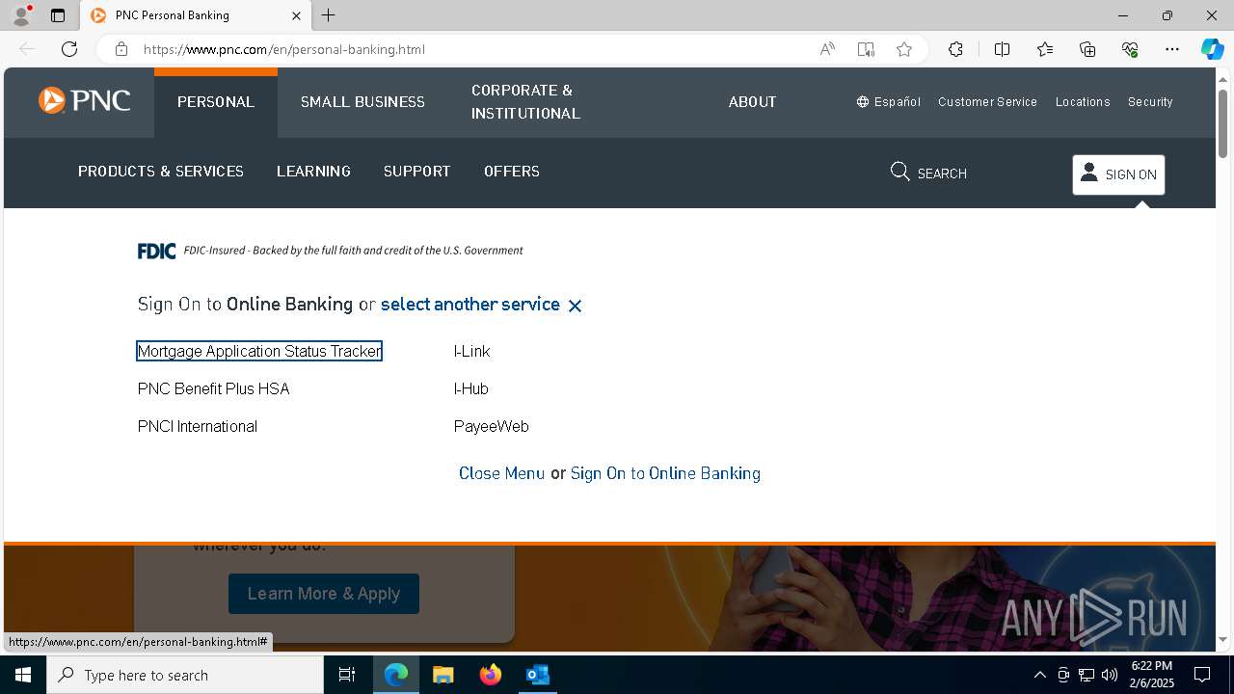The width and height of the screenshot is (1234, 694).
Task: Open Task View on the taskbar
Action: tap(347, 675)
